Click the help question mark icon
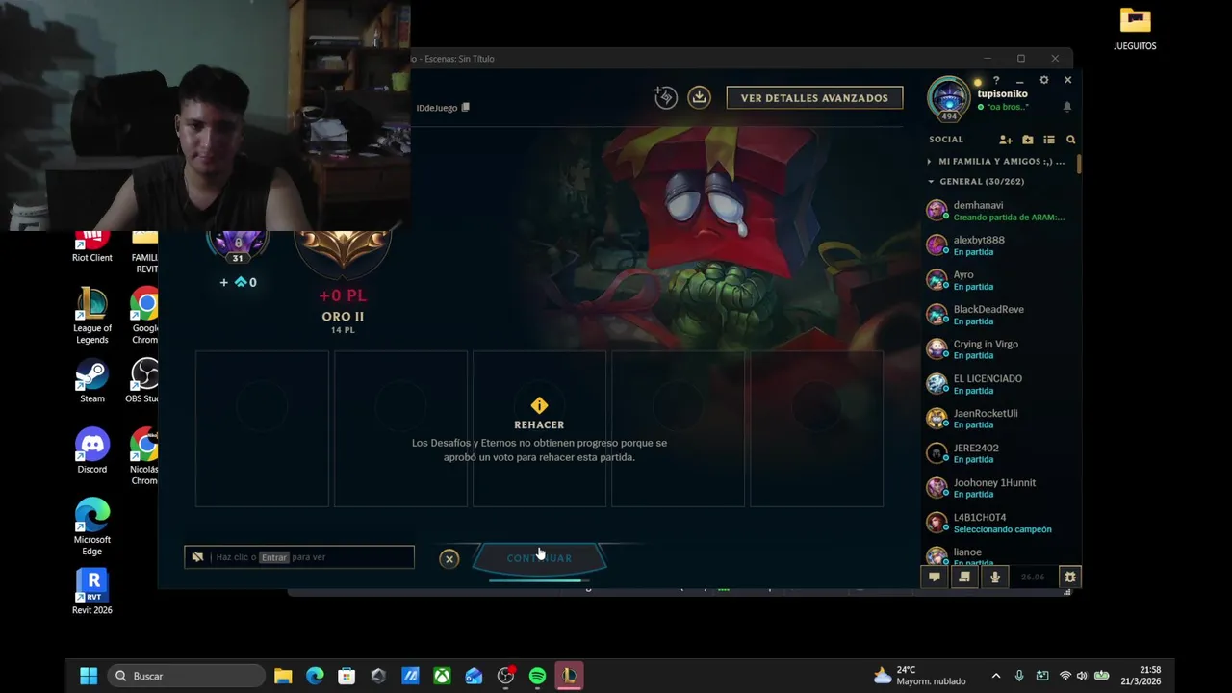1232x693 pixels. coord(996,80)
